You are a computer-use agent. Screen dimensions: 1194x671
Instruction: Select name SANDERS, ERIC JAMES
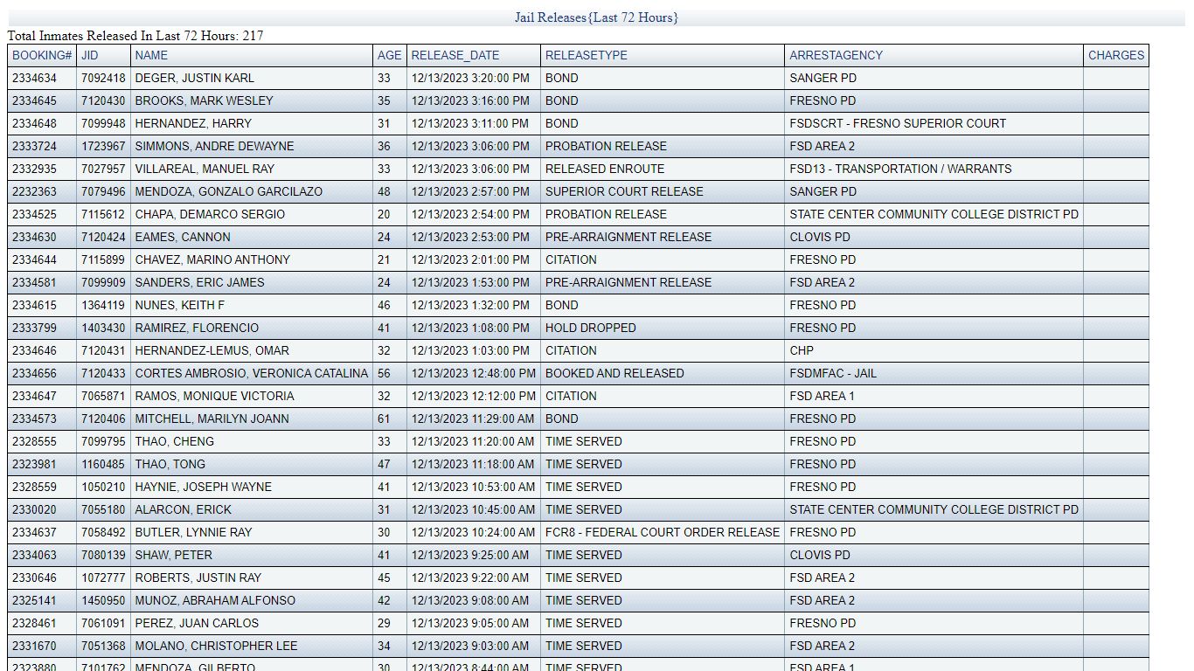(199, 282)
